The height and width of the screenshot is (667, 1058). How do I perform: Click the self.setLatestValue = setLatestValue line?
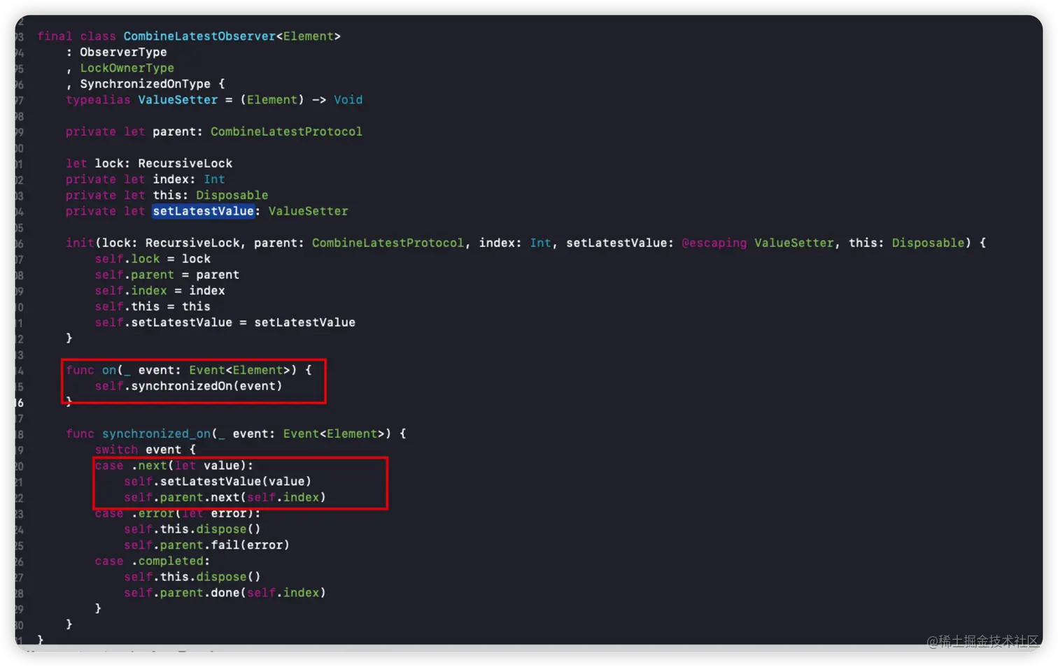(225, 322)
